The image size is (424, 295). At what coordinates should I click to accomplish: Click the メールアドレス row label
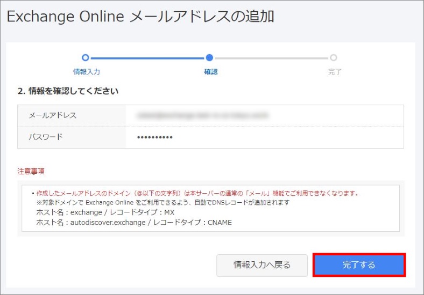[x=53, y=115]
